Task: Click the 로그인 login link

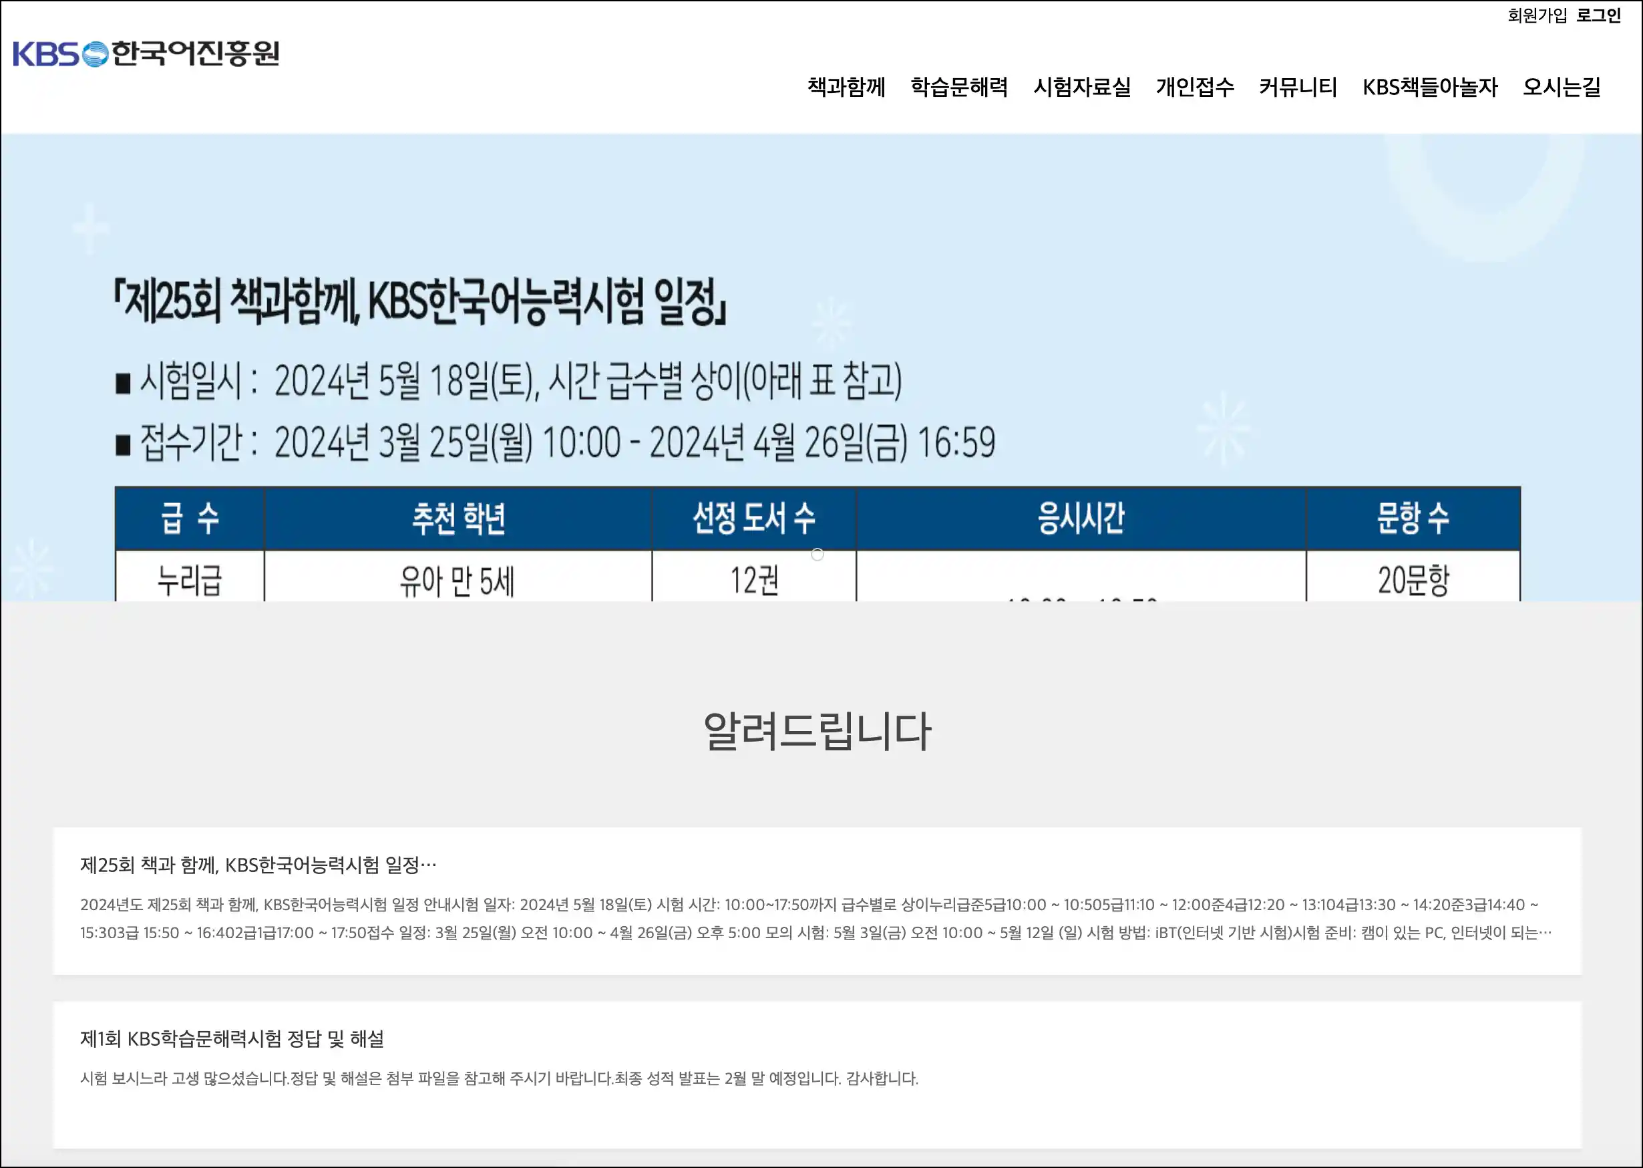Action: [x=1598, y=15]
